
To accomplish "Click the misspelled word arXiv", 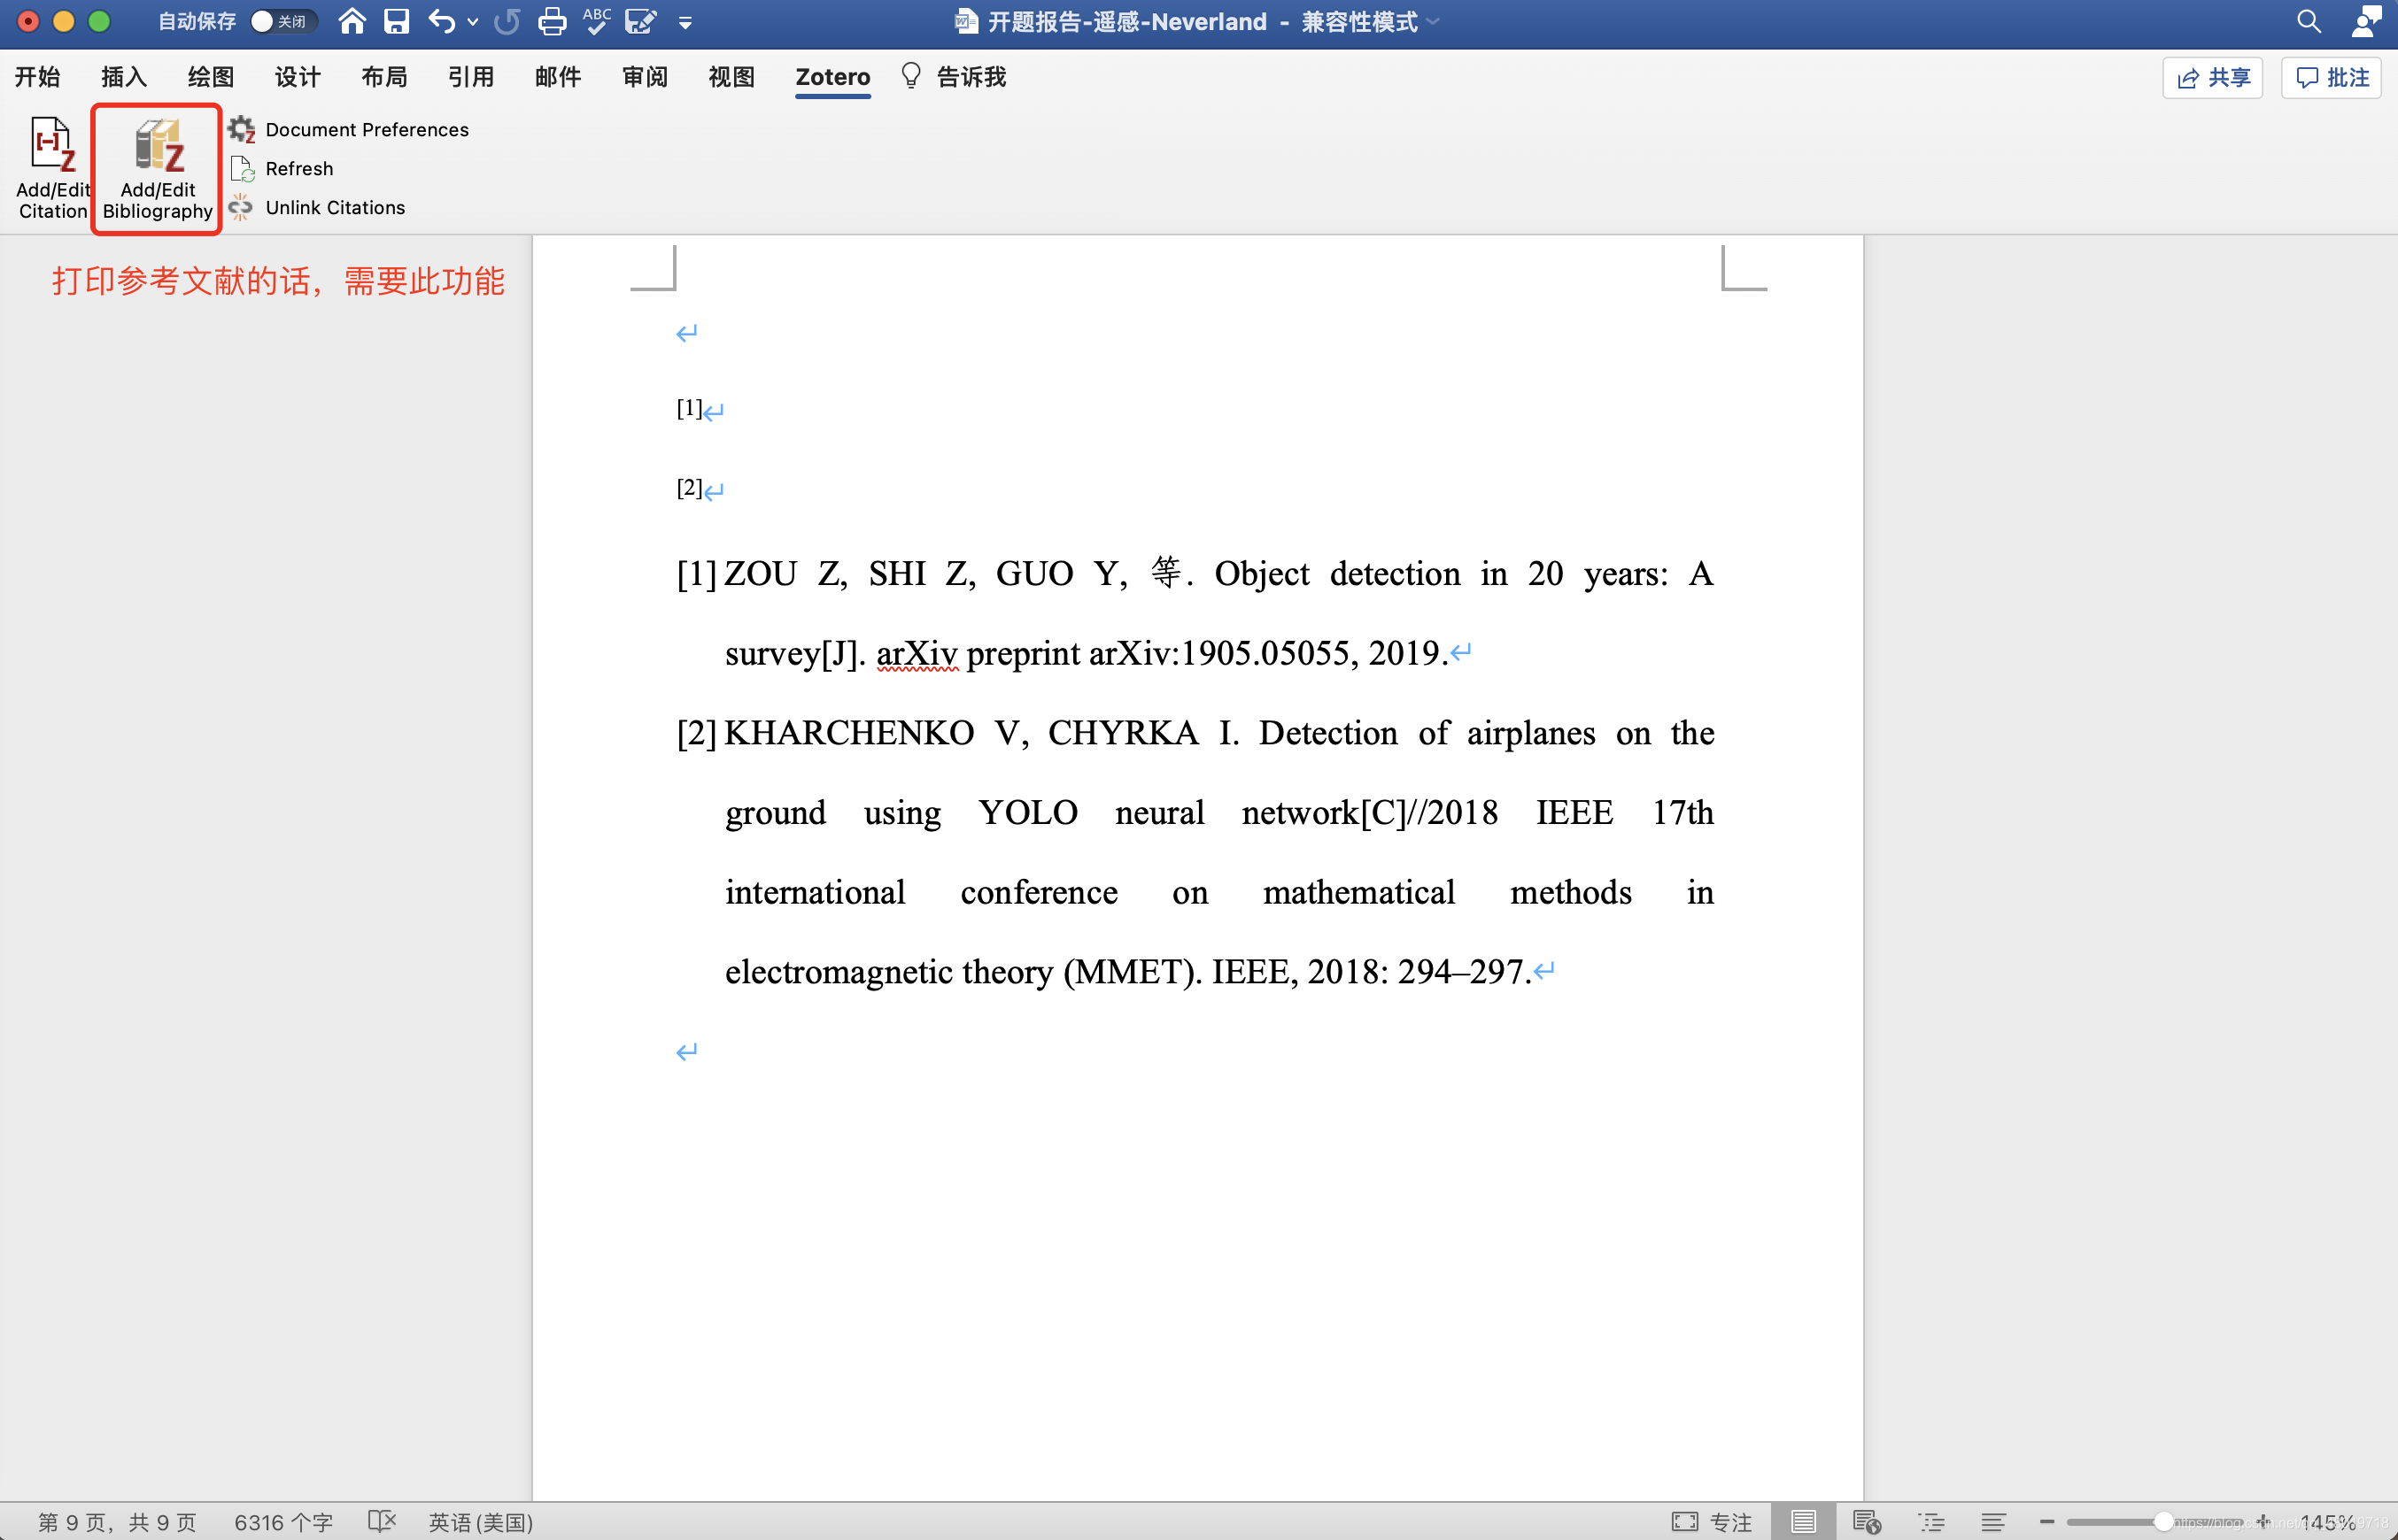I will (917, 654).
